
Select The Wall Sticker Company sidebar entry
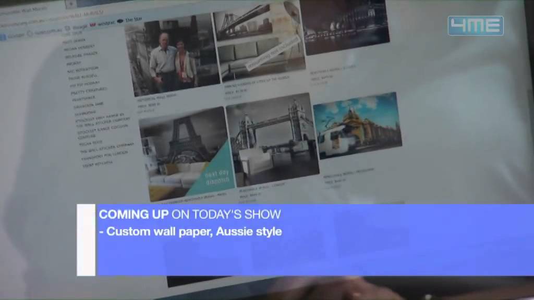point(106,147)
